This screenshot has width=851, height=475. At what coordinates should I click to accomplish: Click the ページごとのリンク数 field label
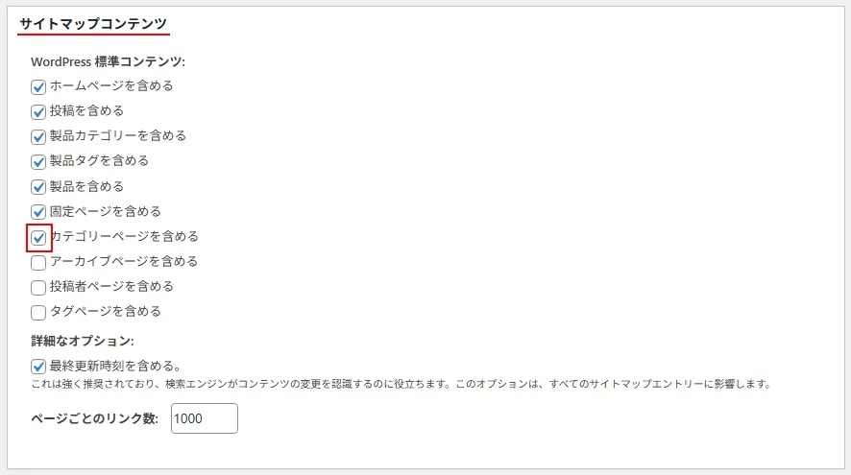[94, 418]
